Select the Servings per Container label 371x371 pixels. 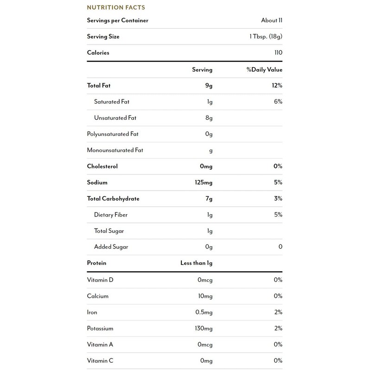(x=117, y=20)
